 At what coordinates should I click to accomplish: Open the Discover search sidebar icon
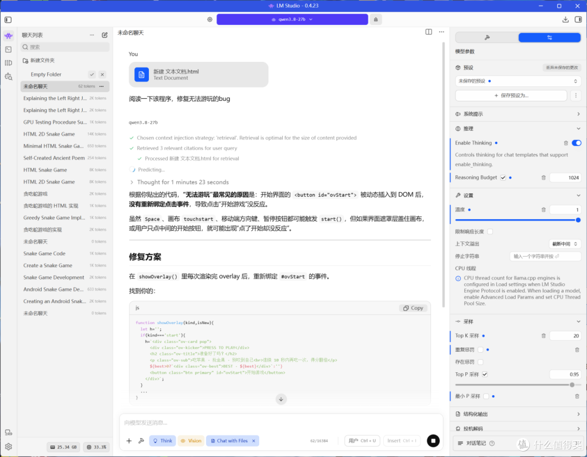click(x=8, y=77)
